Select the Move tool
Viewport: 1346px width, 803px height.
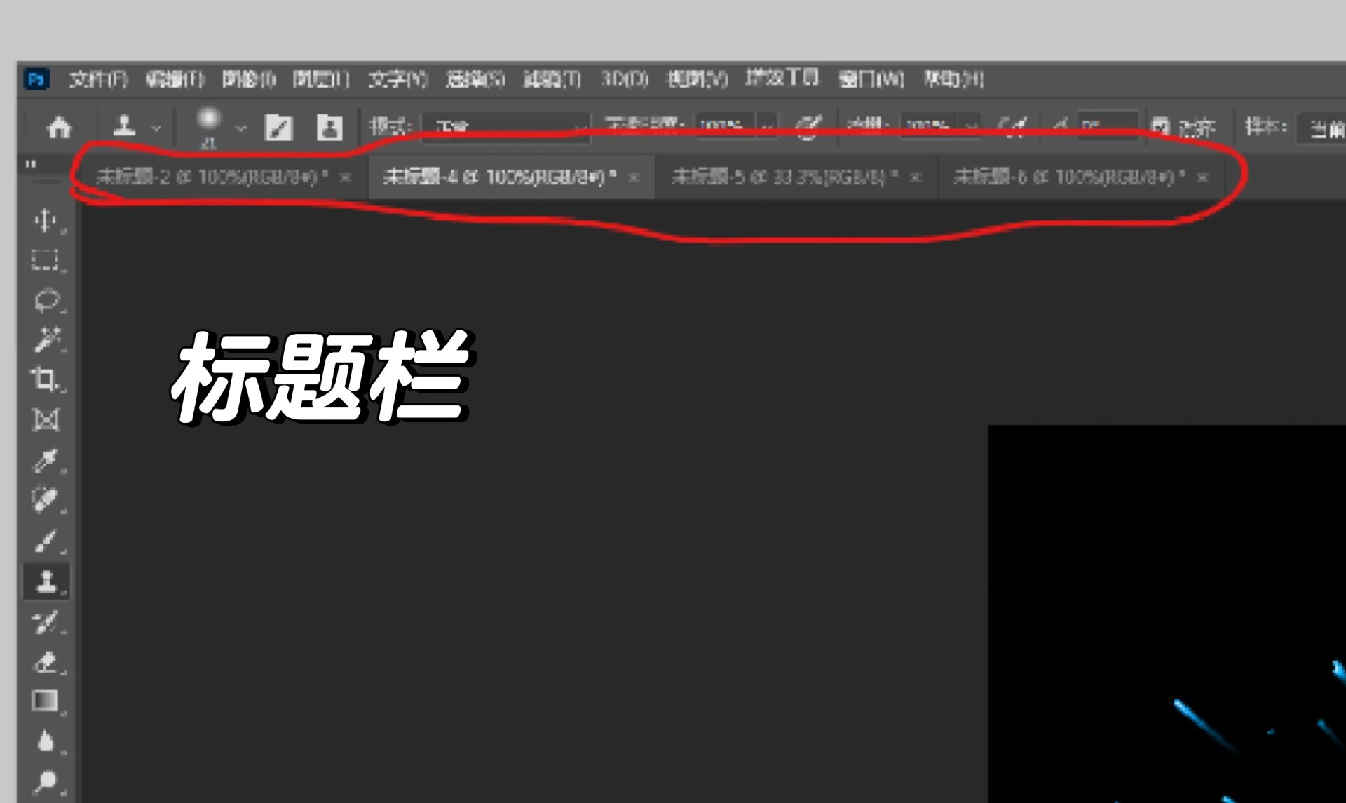[x=46, y=221]
